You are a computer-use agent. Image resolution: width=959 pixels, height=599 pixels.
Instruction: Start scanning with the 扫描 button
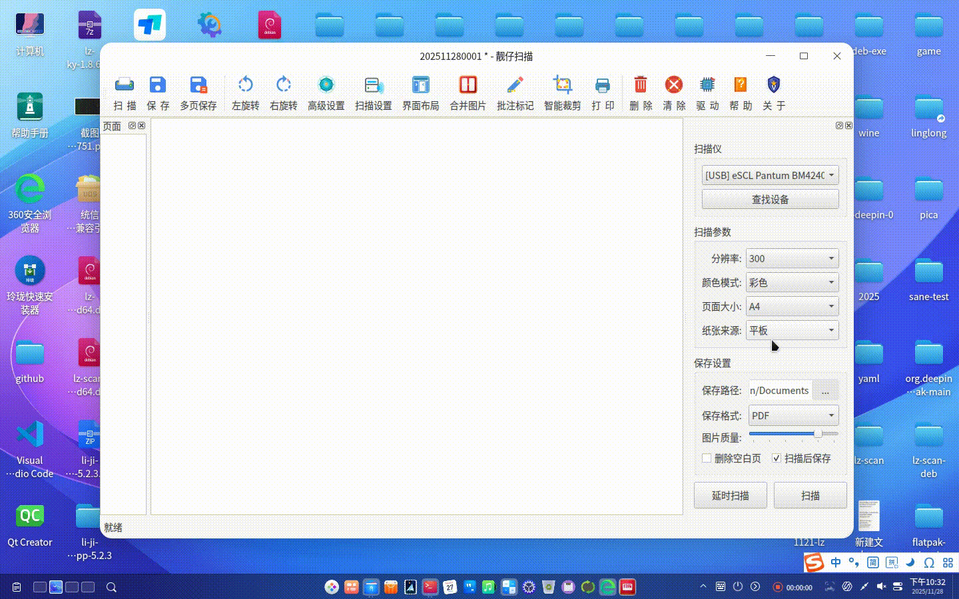[810, 495]
